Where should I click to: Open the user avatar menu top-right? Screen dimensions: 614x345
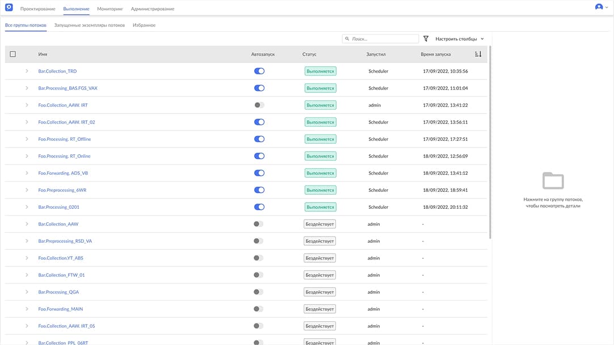598,8
